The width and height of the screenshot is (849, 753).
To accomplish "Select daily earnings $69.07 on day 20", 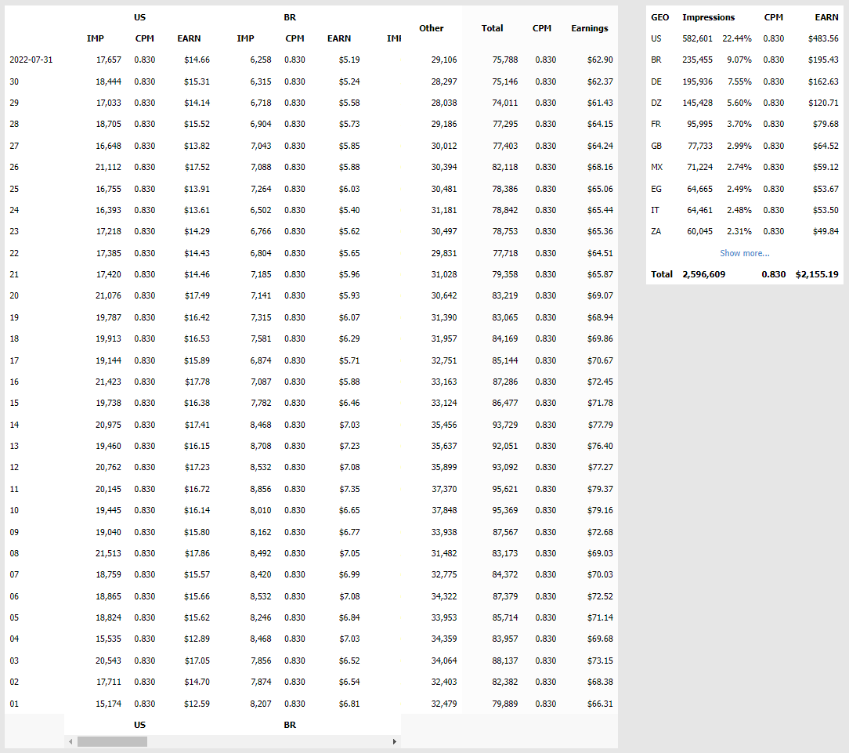I will (x=600, y=295).
